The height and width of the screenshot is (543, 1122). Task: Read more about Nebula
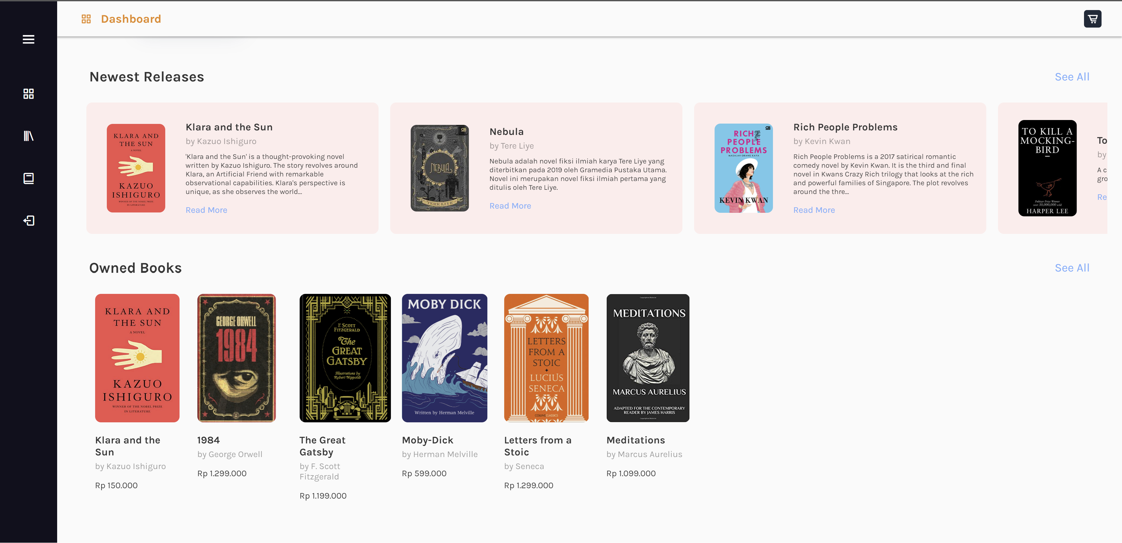510,206
